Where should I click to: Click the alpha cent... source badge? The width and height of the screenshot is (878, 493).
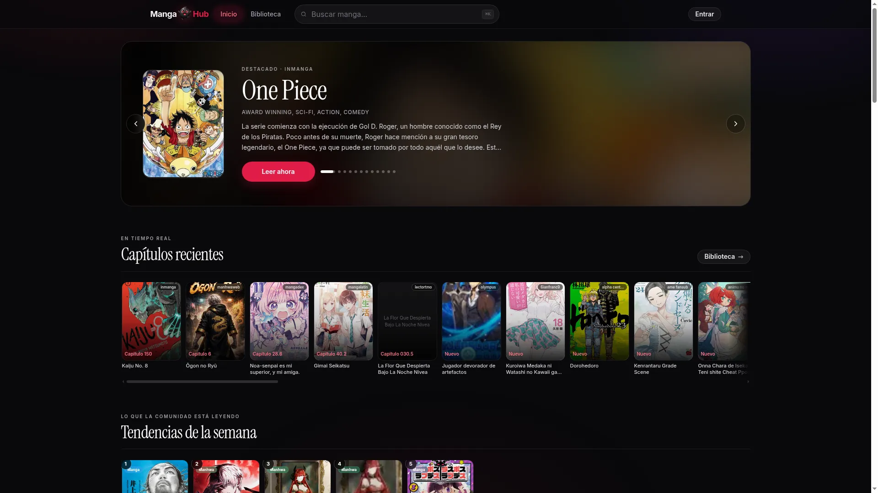pyautogui.click(x=613, y=287)
